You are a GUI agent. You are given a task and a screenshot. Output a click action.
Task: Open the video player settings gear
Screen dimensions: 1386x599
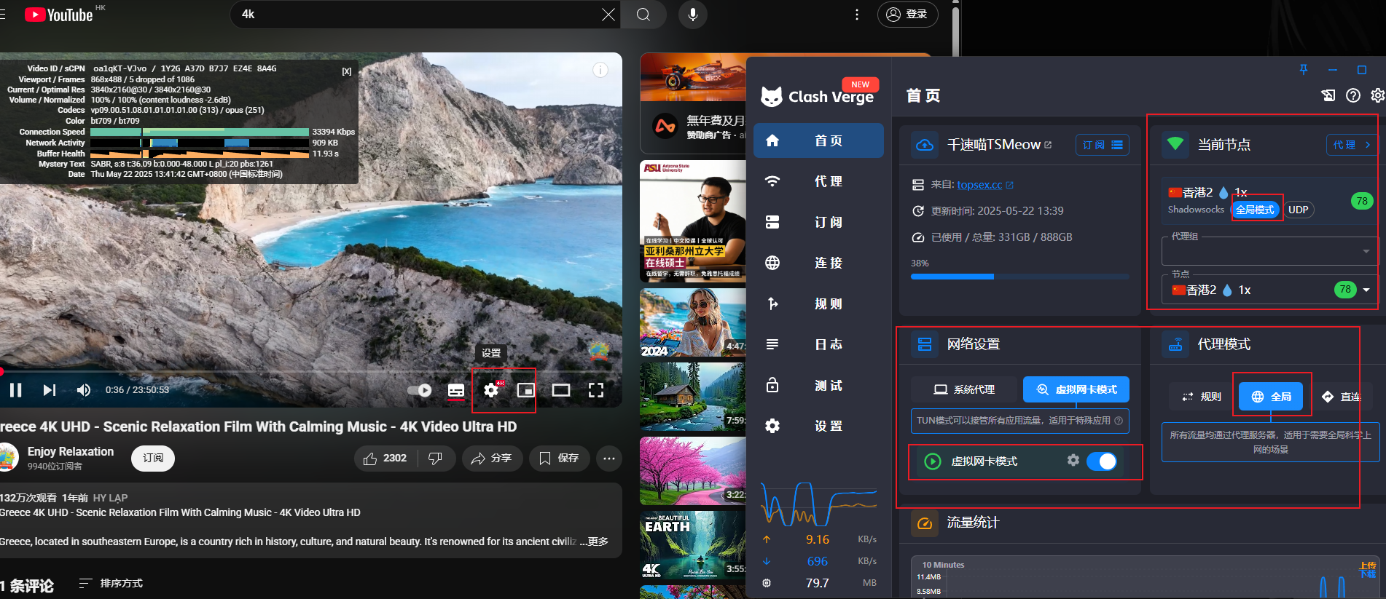pyautogui.click(x=492, y=390)
